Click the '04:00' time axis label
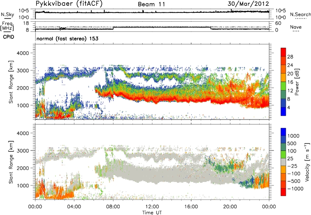 coord(74,207)
